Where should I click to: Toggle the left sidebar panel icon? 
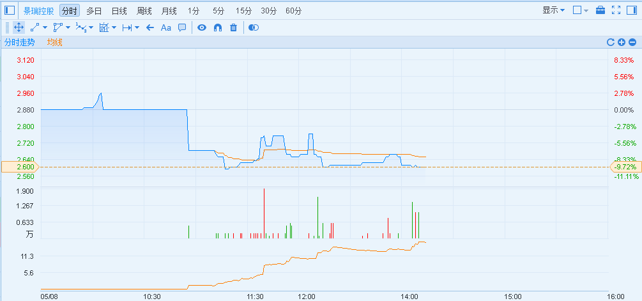[10, 10]
